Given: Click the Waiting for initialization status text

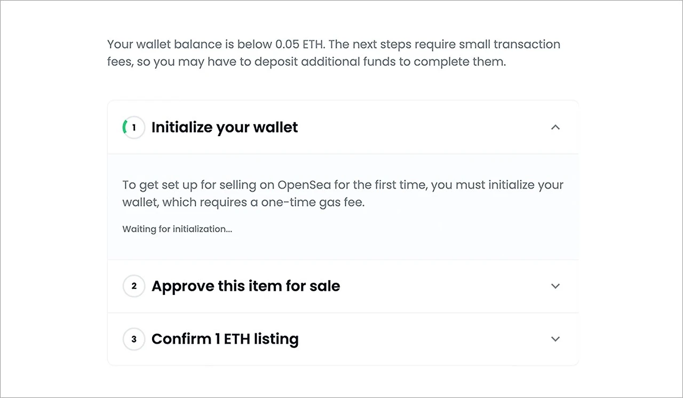Looking at the screenshot, I should 177,229.
